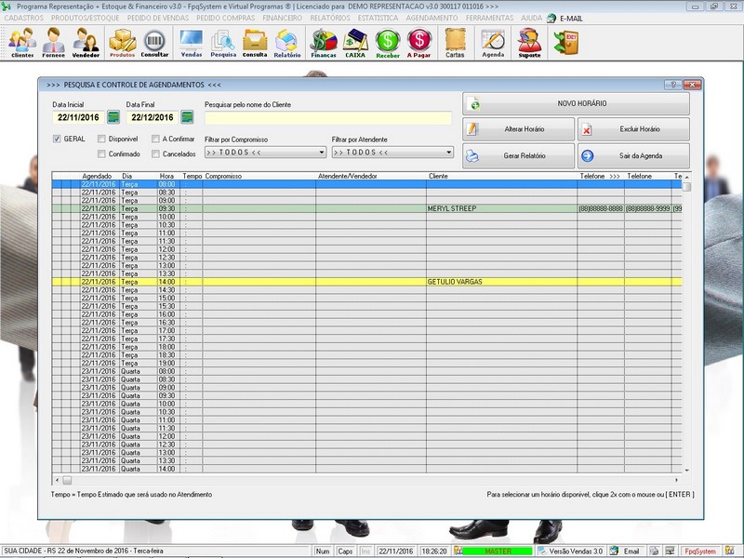This screenshot has height=558, width=744.
Task: Open the FINANCEIRO menu
Action: tap(282, 18)
